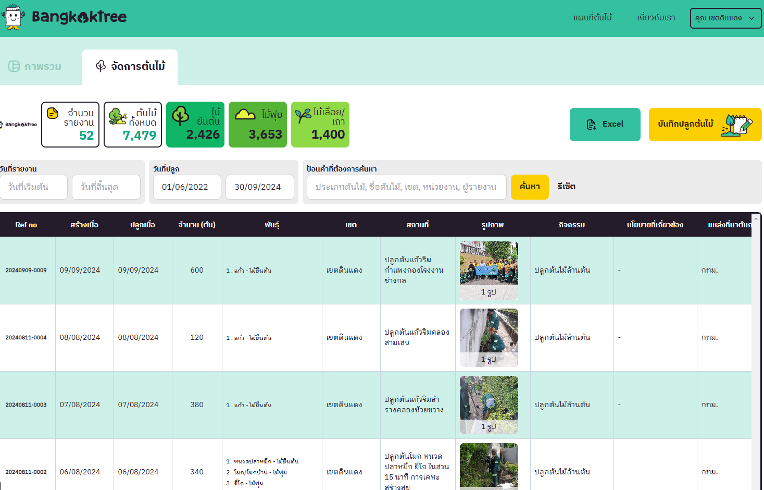Export data with the Excel button
The image size is (764, 490).
click(605, 125)
